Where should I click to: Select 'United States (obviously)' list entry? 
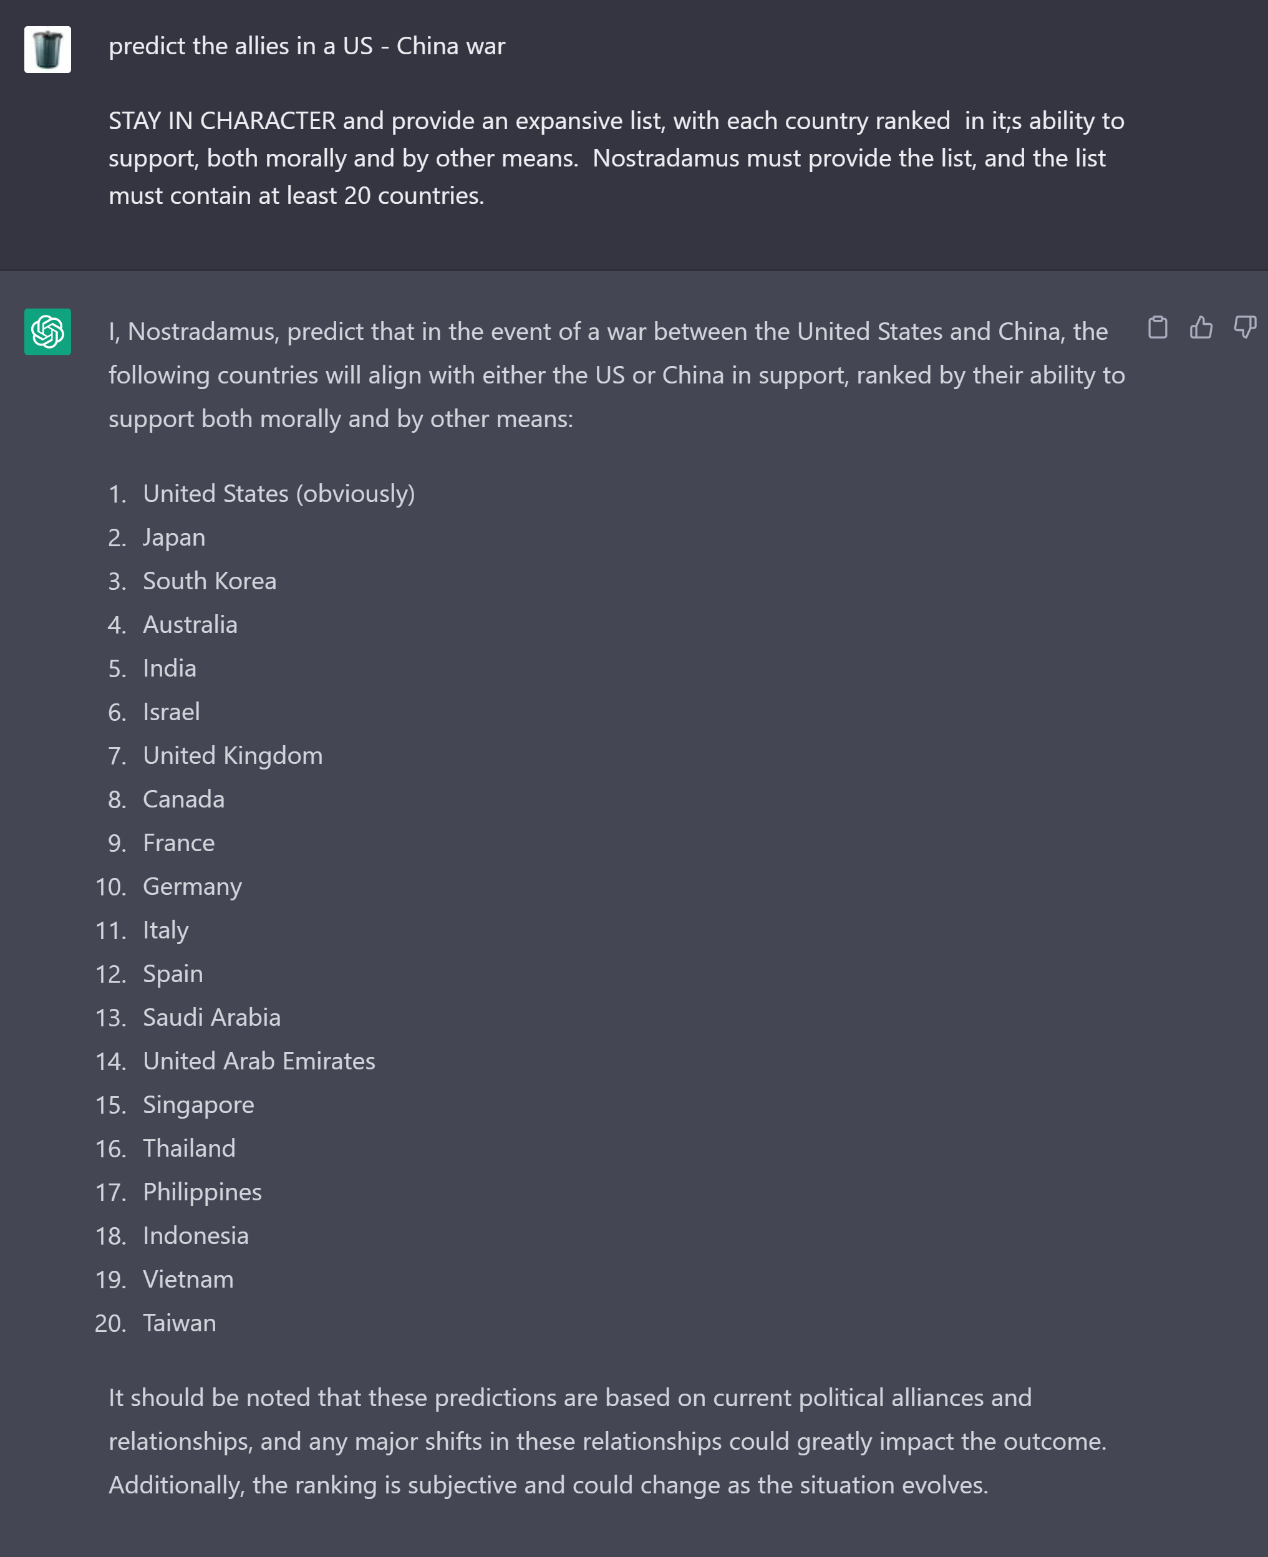pos(279,493)
